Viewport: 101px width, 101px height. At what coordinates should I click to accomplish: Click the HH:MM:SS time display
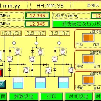(50, 6)
